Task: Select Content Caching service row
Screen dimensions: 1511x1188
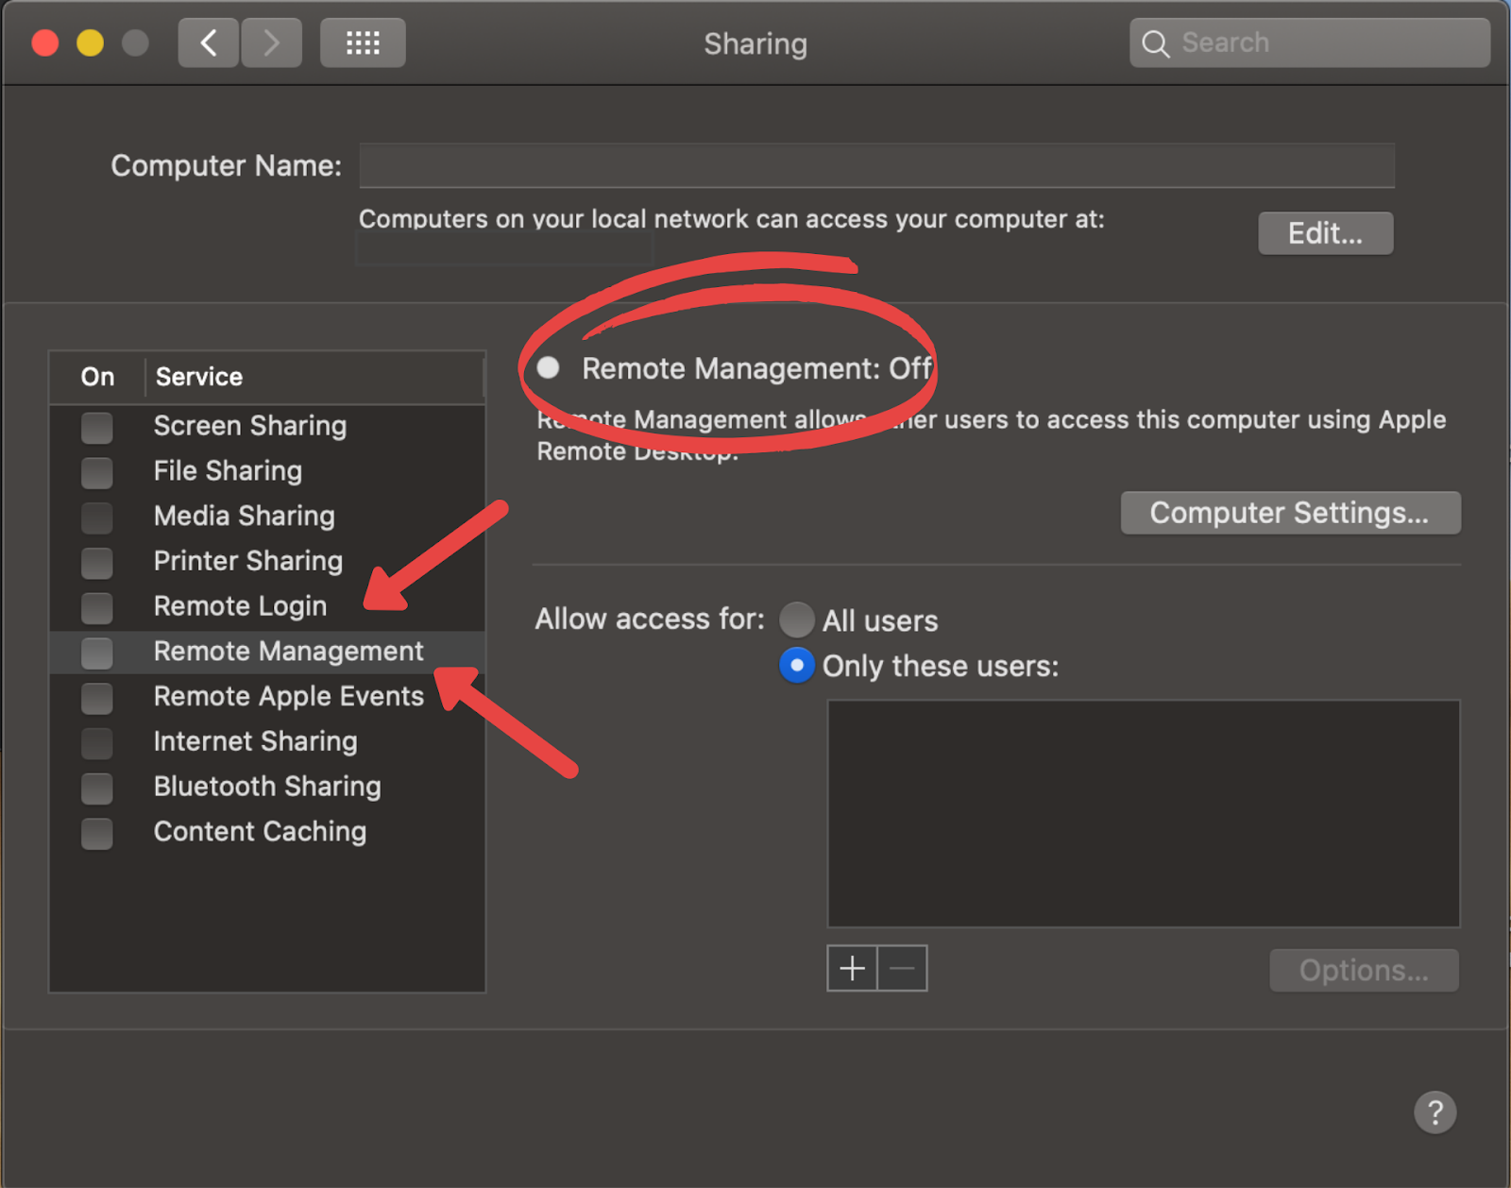Action: tap(267, 832)
